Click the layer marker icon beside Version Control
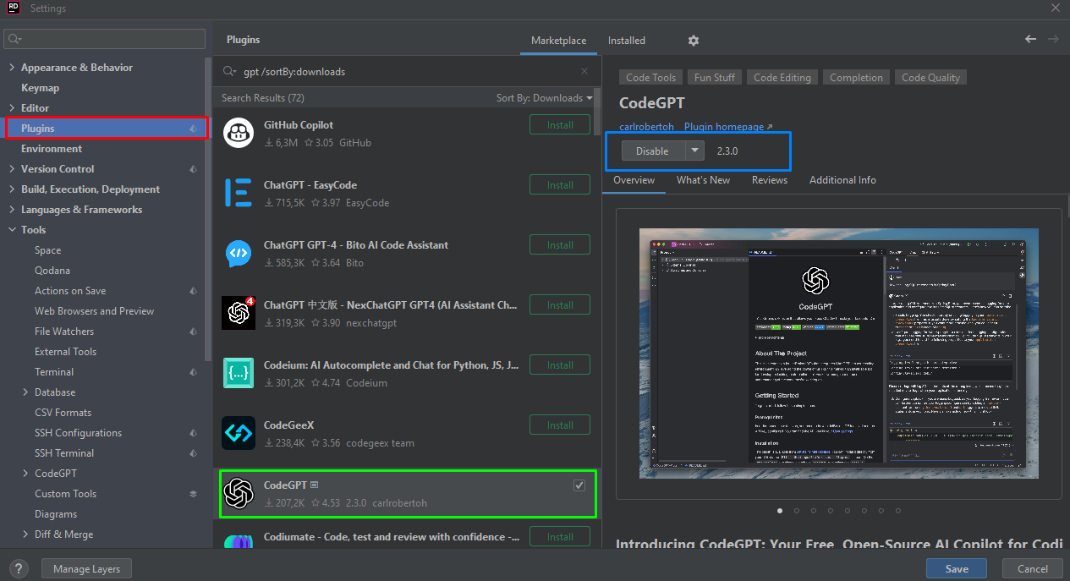The image size is (1070, 581). (194, 169)
